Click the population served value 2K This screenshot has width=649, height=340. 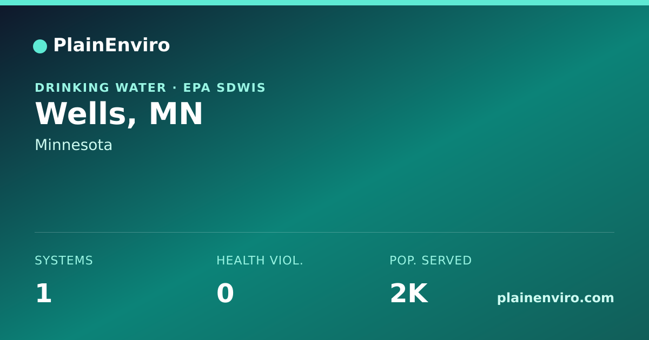[409, 294]
